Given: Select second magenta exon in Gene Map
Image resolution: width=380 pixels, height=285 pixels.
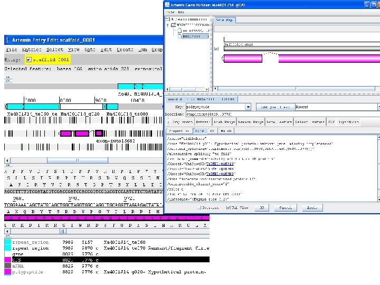Looking at the screenshot, I should [329, 59].
